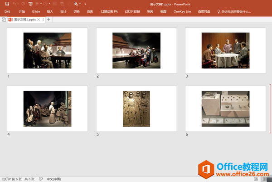Open the OneKey Lite tab
272x182 pixels.
pyautogui.click(x=182, y=11)
